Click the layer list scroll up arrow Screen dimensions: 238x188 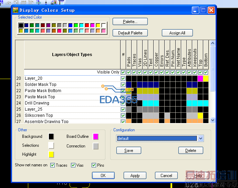coord(213,43)
